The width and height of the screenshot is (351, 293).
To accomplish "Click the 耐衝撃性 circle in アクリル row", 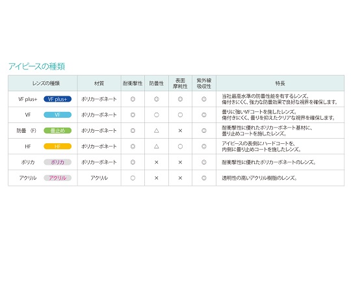I will pyautogui.click(x=133, y=178).
